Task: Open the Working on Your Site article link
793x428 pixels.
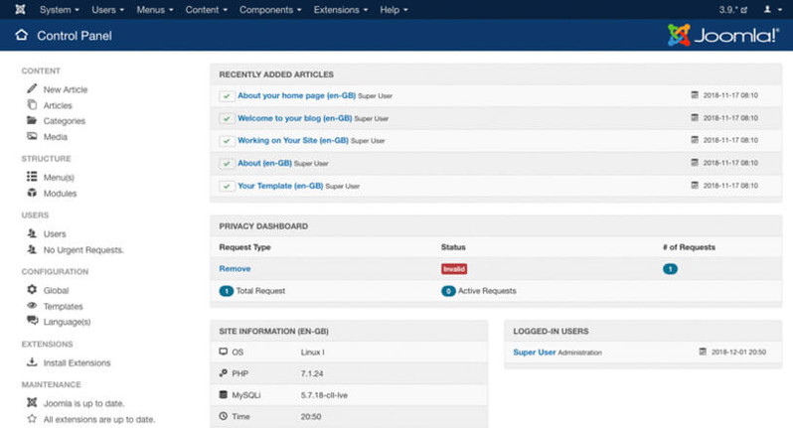Action: click(292, 141)
